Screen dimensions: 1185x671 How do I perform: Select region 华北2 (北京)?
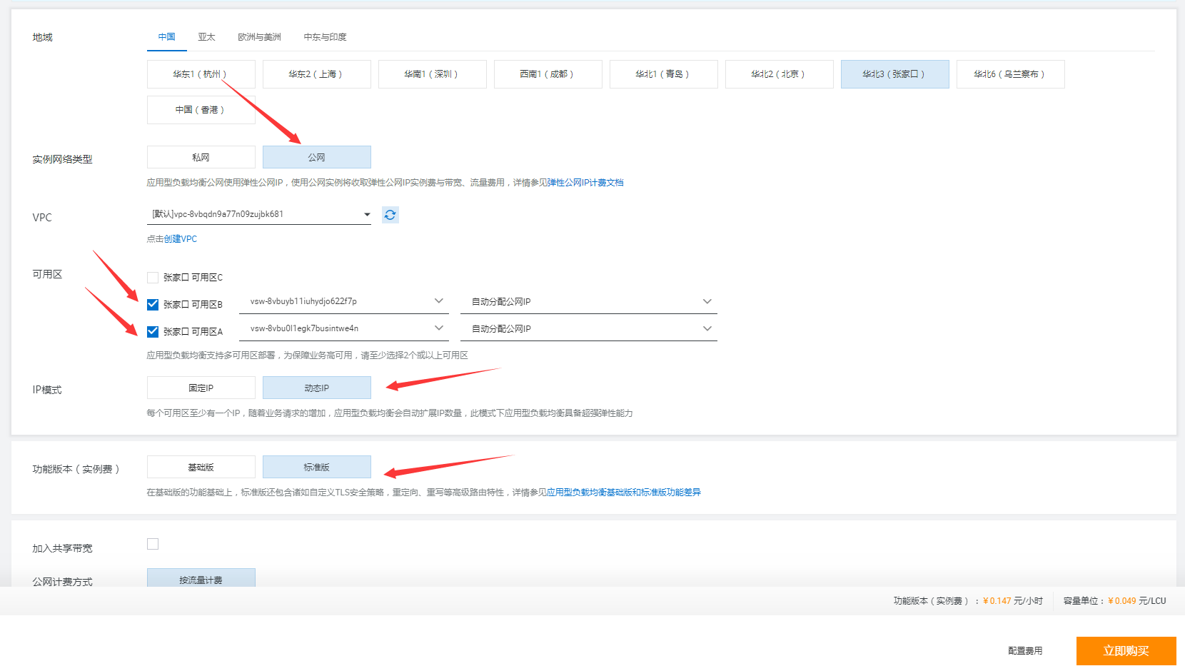point(780,74)
